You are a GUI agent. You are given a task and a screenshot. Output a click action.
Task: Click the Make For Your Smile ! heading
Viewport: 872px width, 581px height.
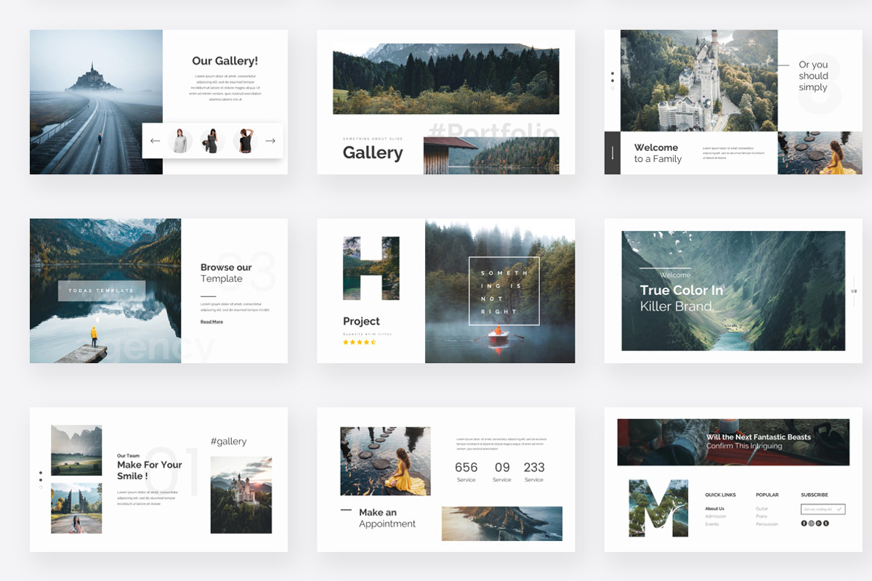pyautogui.click(x=150, y=471)
